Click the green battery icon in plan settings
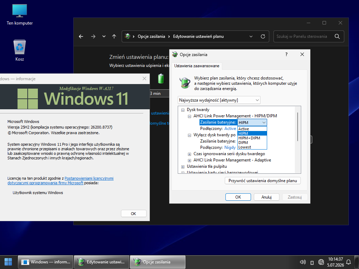This screenshot has height=269, width=359. (x=161, y=78)
